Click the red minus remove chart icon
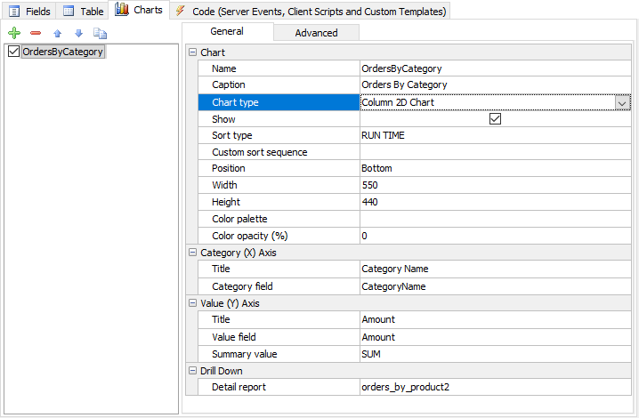Screen dimensions: 639x418 point(36,33)
